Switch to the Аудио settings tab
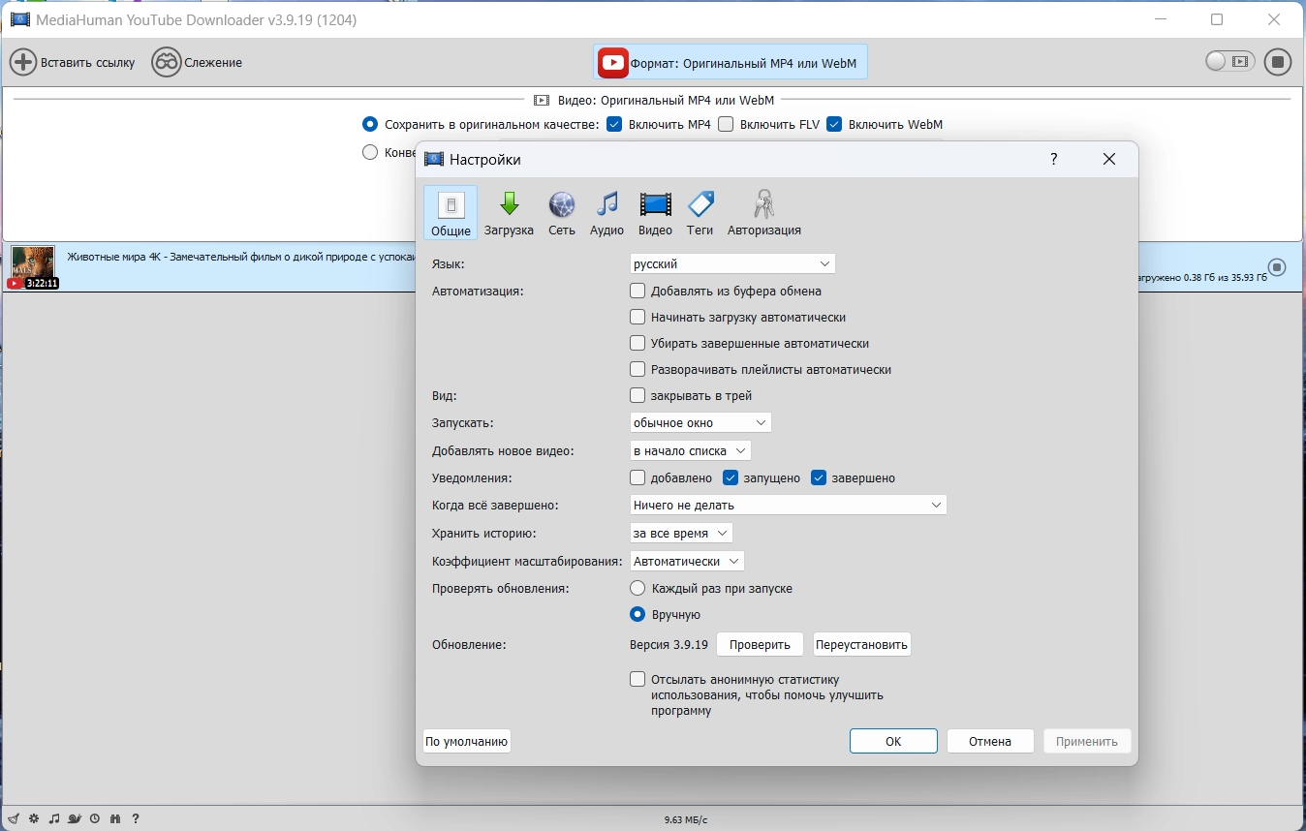Screen dimensions: 1306x831 click(606, 212)
